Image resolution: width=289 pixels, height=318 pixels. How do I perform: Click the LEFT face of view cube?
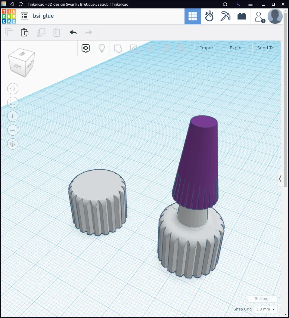[x=17, y=66]
